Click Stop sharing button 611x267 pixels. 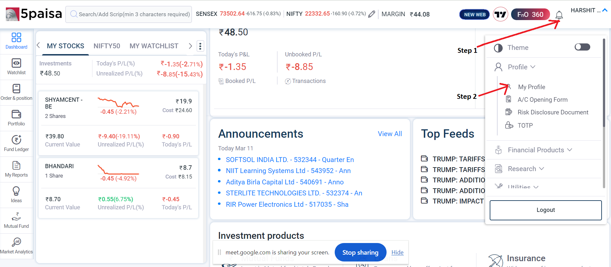pyautogui.click(x=360, y=252)
